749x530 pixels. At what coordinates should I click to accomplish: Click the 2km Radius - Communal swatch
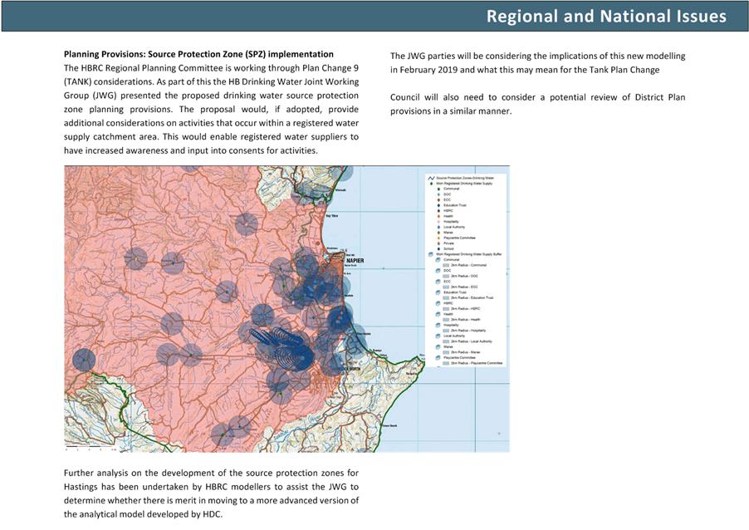[446, 265]
